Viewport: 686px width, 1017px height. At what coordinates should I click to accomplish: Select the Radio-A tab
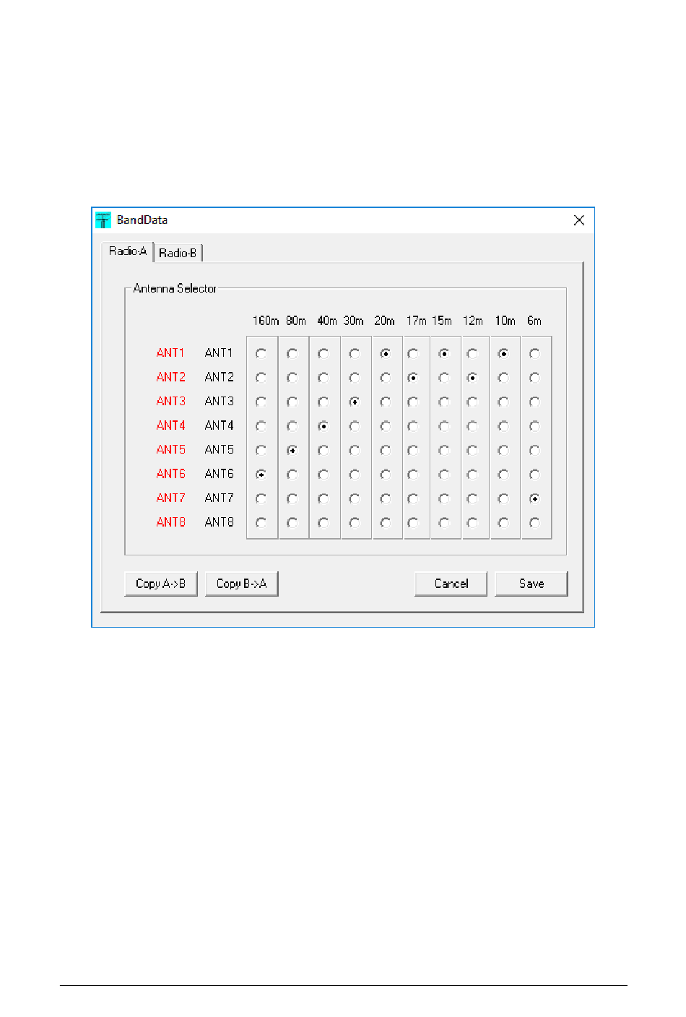(128, 251)
